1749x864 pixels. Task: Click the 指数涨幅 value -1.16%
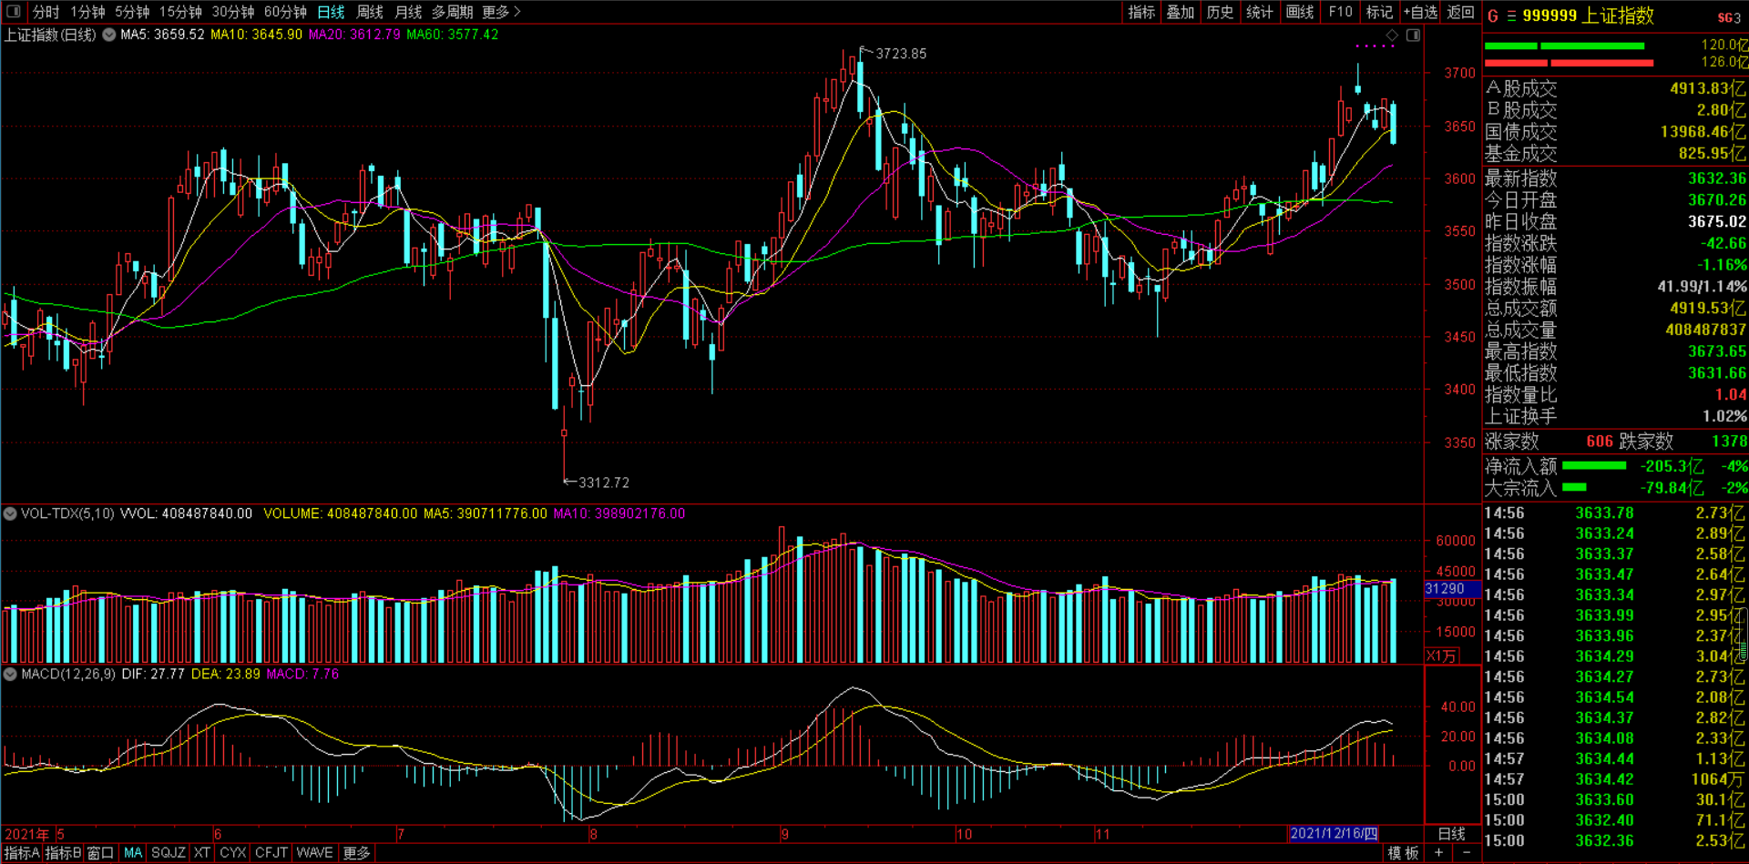point(1722,265)
